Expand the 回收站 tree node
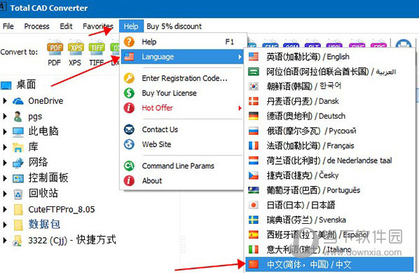The image size is (419, 273). [4, 194]
